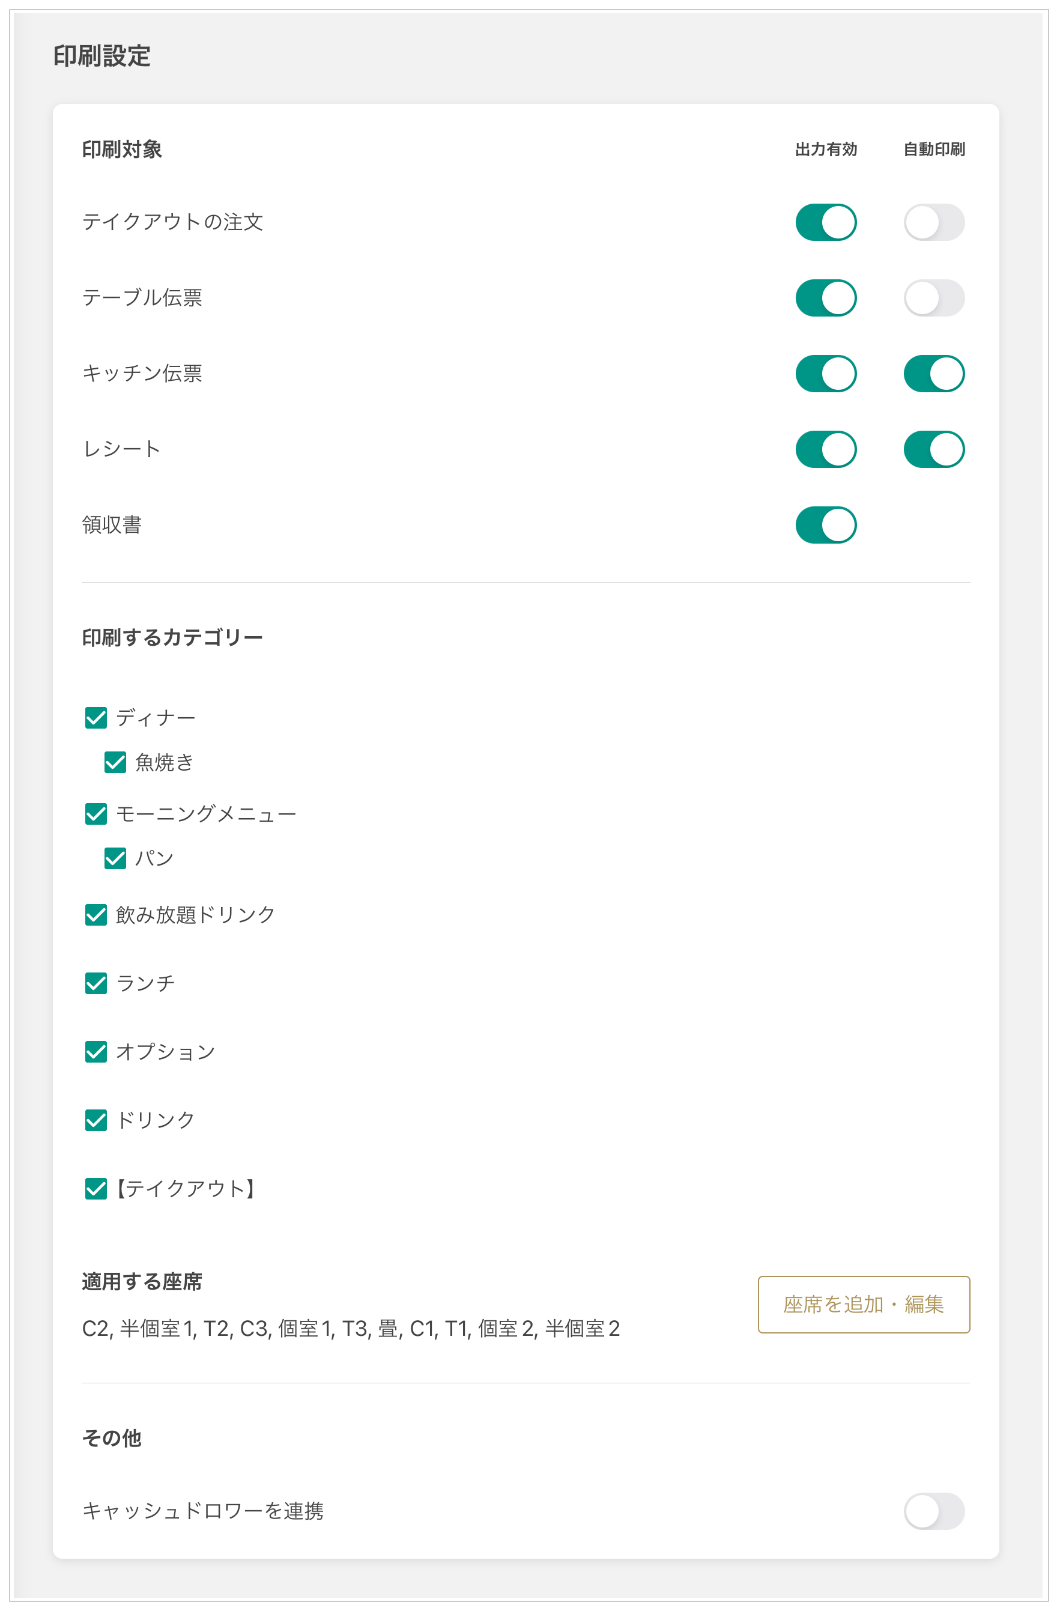Uncheck the パン subcategory

click(115, 858)
